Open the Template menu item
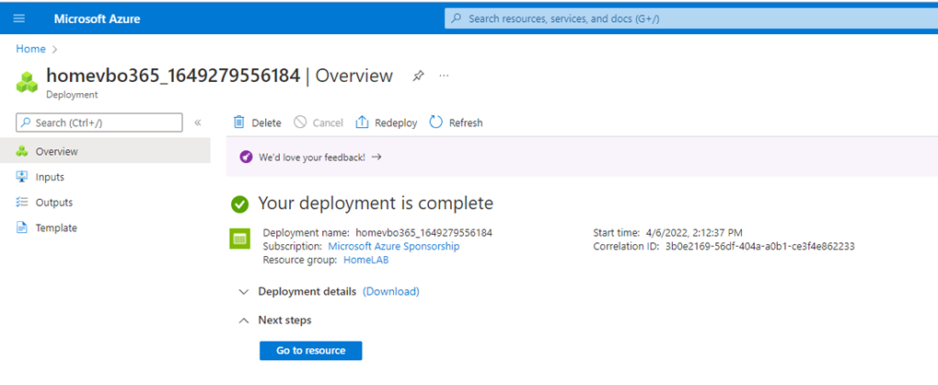This screenshot has height=385, width=938. point(55,228)
